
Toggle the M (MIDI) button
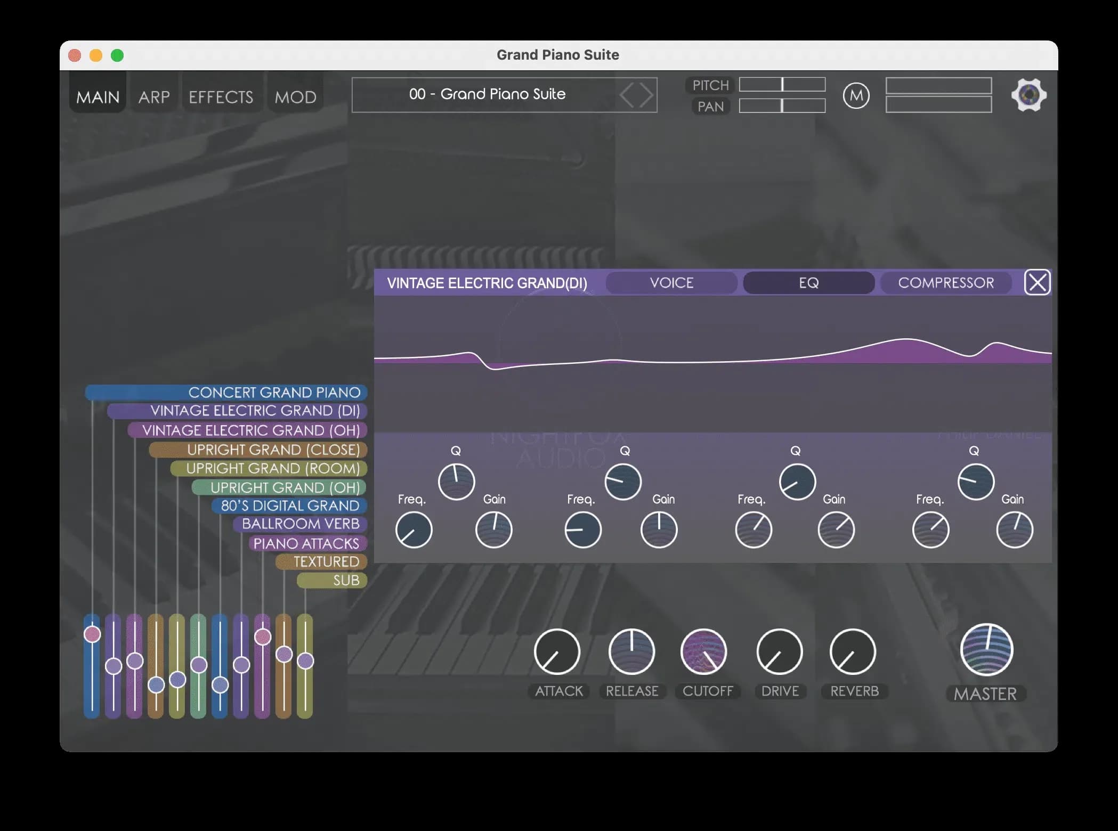(x=856, y=95)
